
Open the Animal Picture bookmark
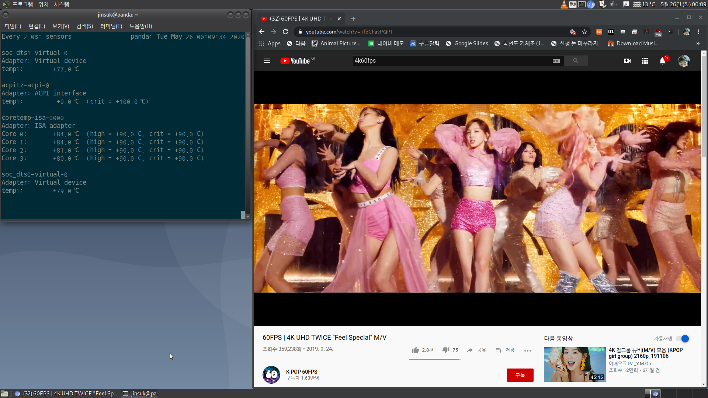coord(336,43)
